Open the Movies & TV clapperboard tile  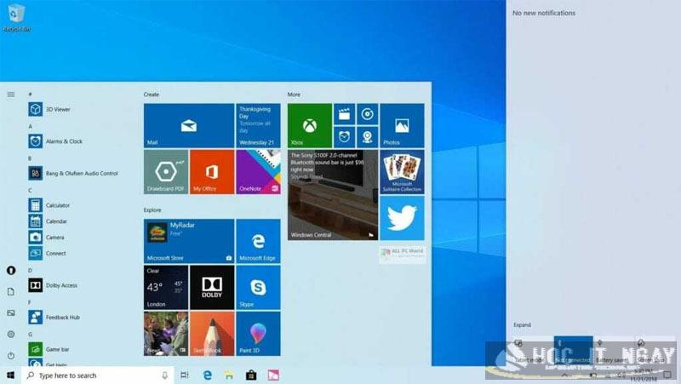click(x=344, y=114)
